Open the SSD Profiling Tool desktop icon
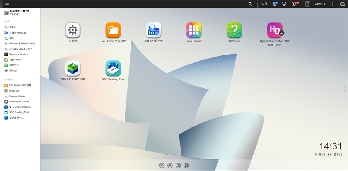Viewport: 348px width, 171px height. [x=113, y=69]
